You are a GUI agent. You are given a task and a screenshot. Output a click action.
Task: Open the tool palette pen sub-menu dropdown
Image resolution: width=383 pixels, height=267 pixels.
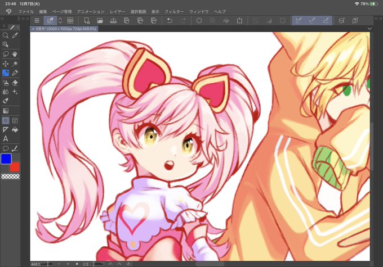pos(17,27)
